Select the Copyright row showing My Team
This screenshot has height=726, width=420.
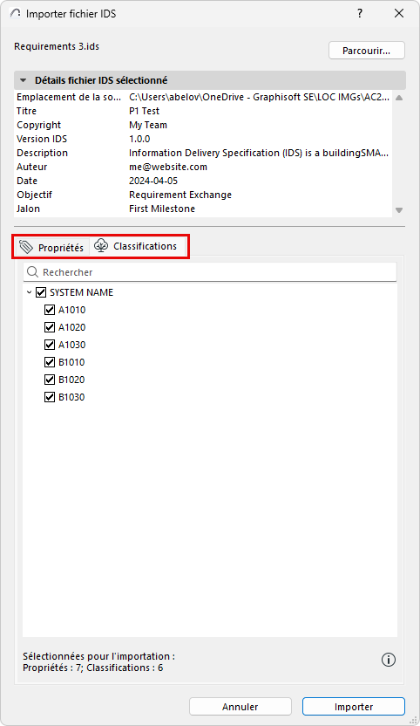tap(203, 125)
